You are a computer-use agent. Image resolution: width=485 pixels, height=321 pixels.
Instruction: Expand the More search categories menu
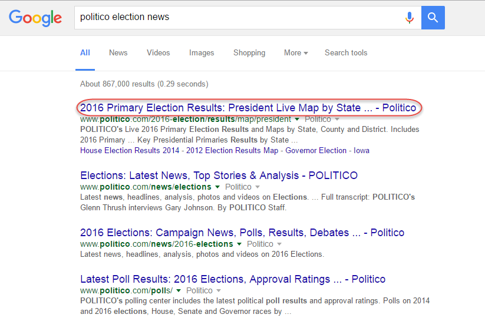pos(296,53)
